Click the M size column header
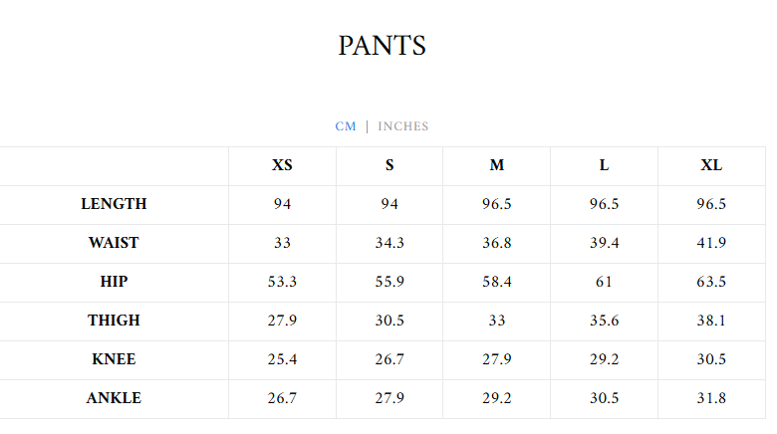This screenshot has width=777, height=434. 496,165
